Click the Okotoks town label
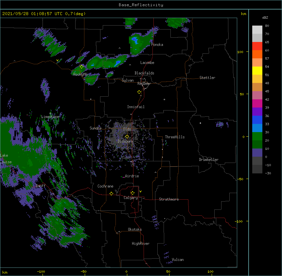Screen dimensions: 282x276 click(135, 229)
